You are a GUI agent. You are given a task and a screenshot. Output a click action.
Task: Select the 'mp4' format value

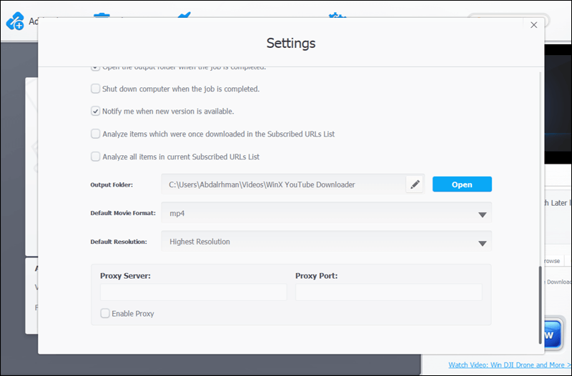177,213
